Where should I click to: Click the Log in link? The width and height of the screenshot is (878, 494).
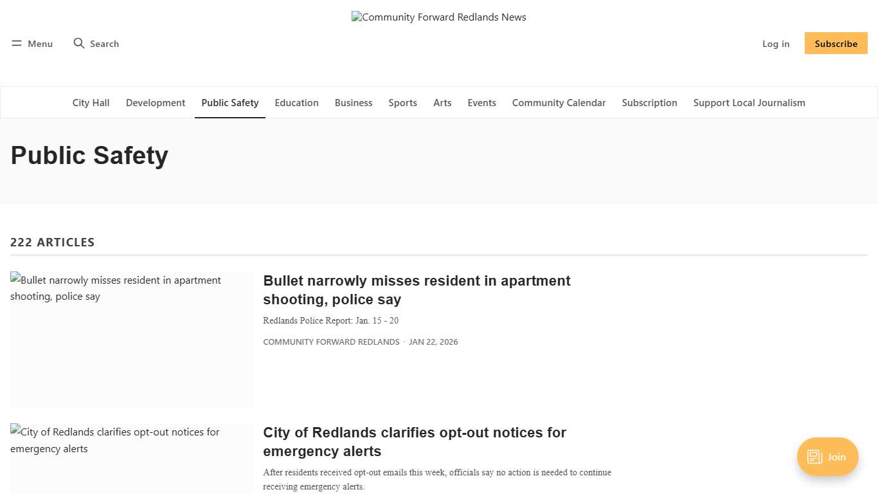776,43
